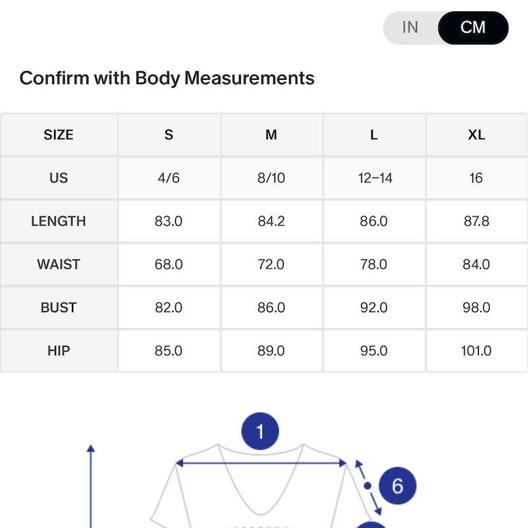This screenshot has width=528, height=528.
Task: Click Confirm with Body Measurements heading
Action: click(167, 78)
